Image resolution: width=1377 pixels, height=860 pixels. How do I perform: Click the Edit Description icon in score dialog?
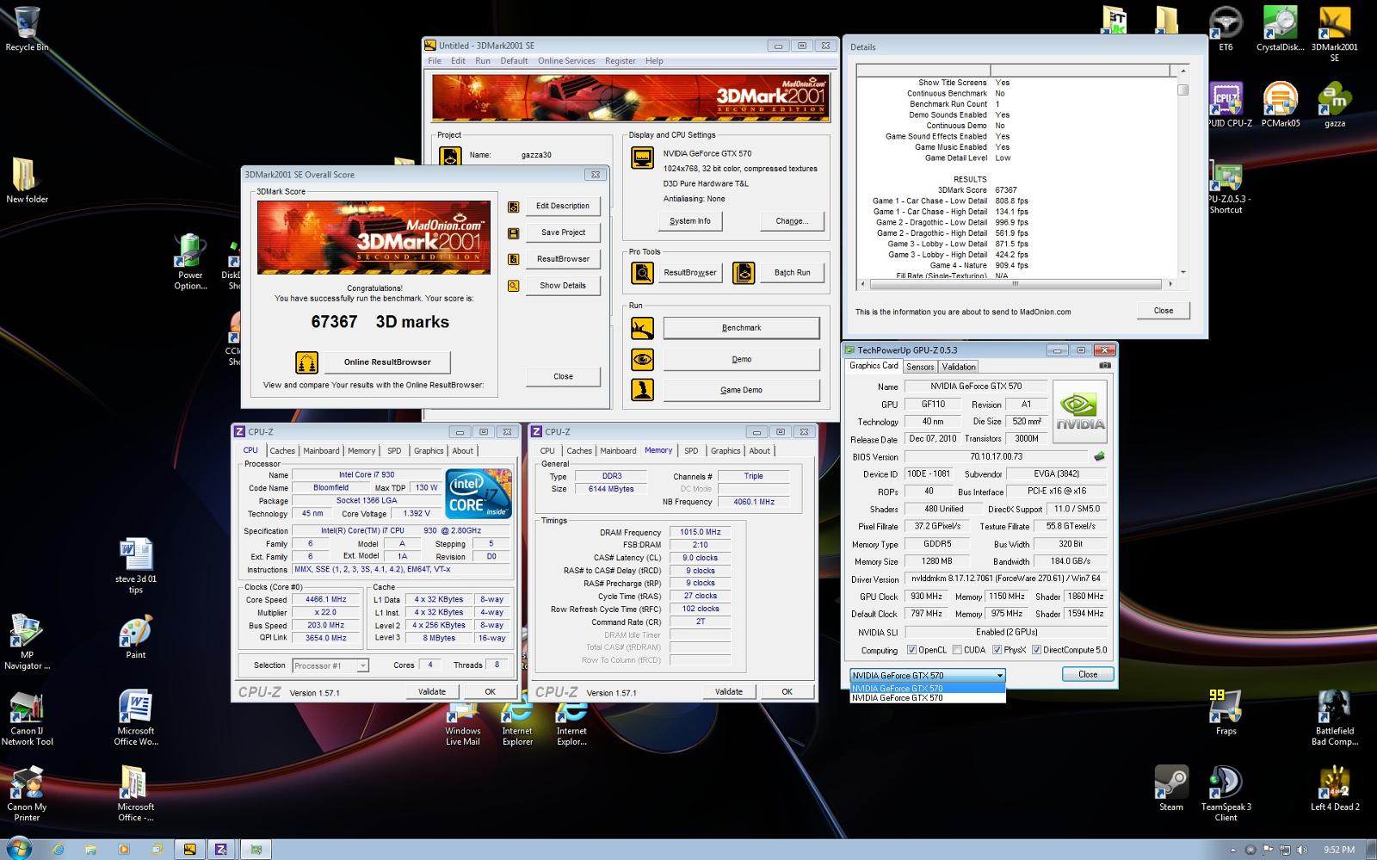514,207
